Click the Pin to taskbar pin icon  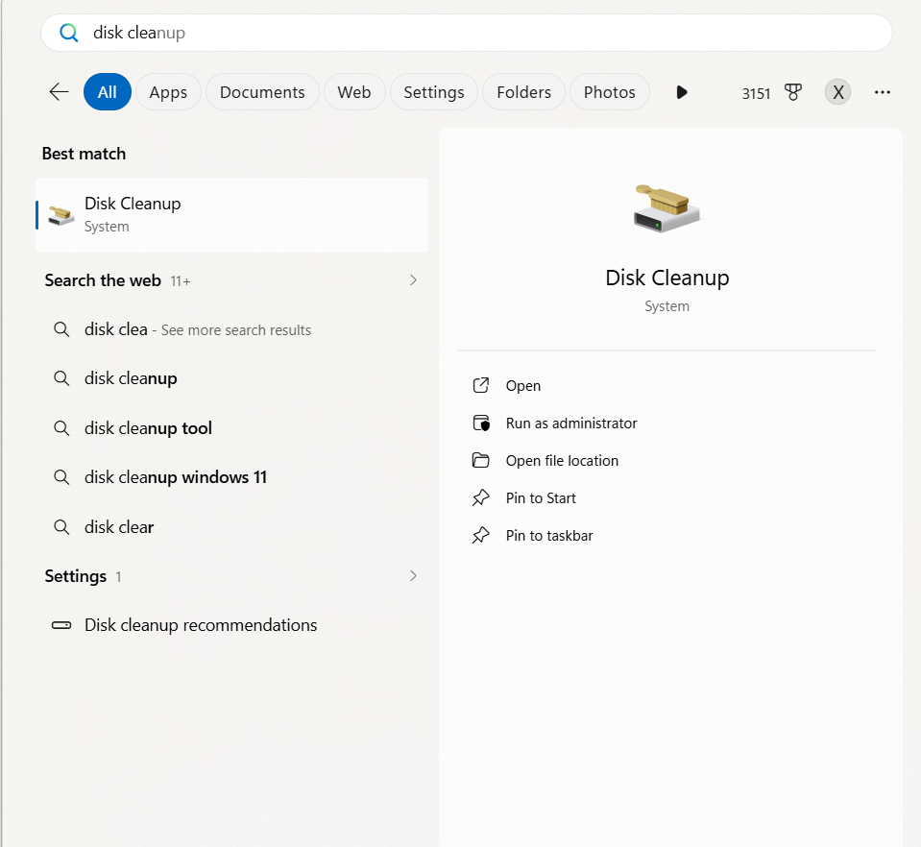(481, 536)
